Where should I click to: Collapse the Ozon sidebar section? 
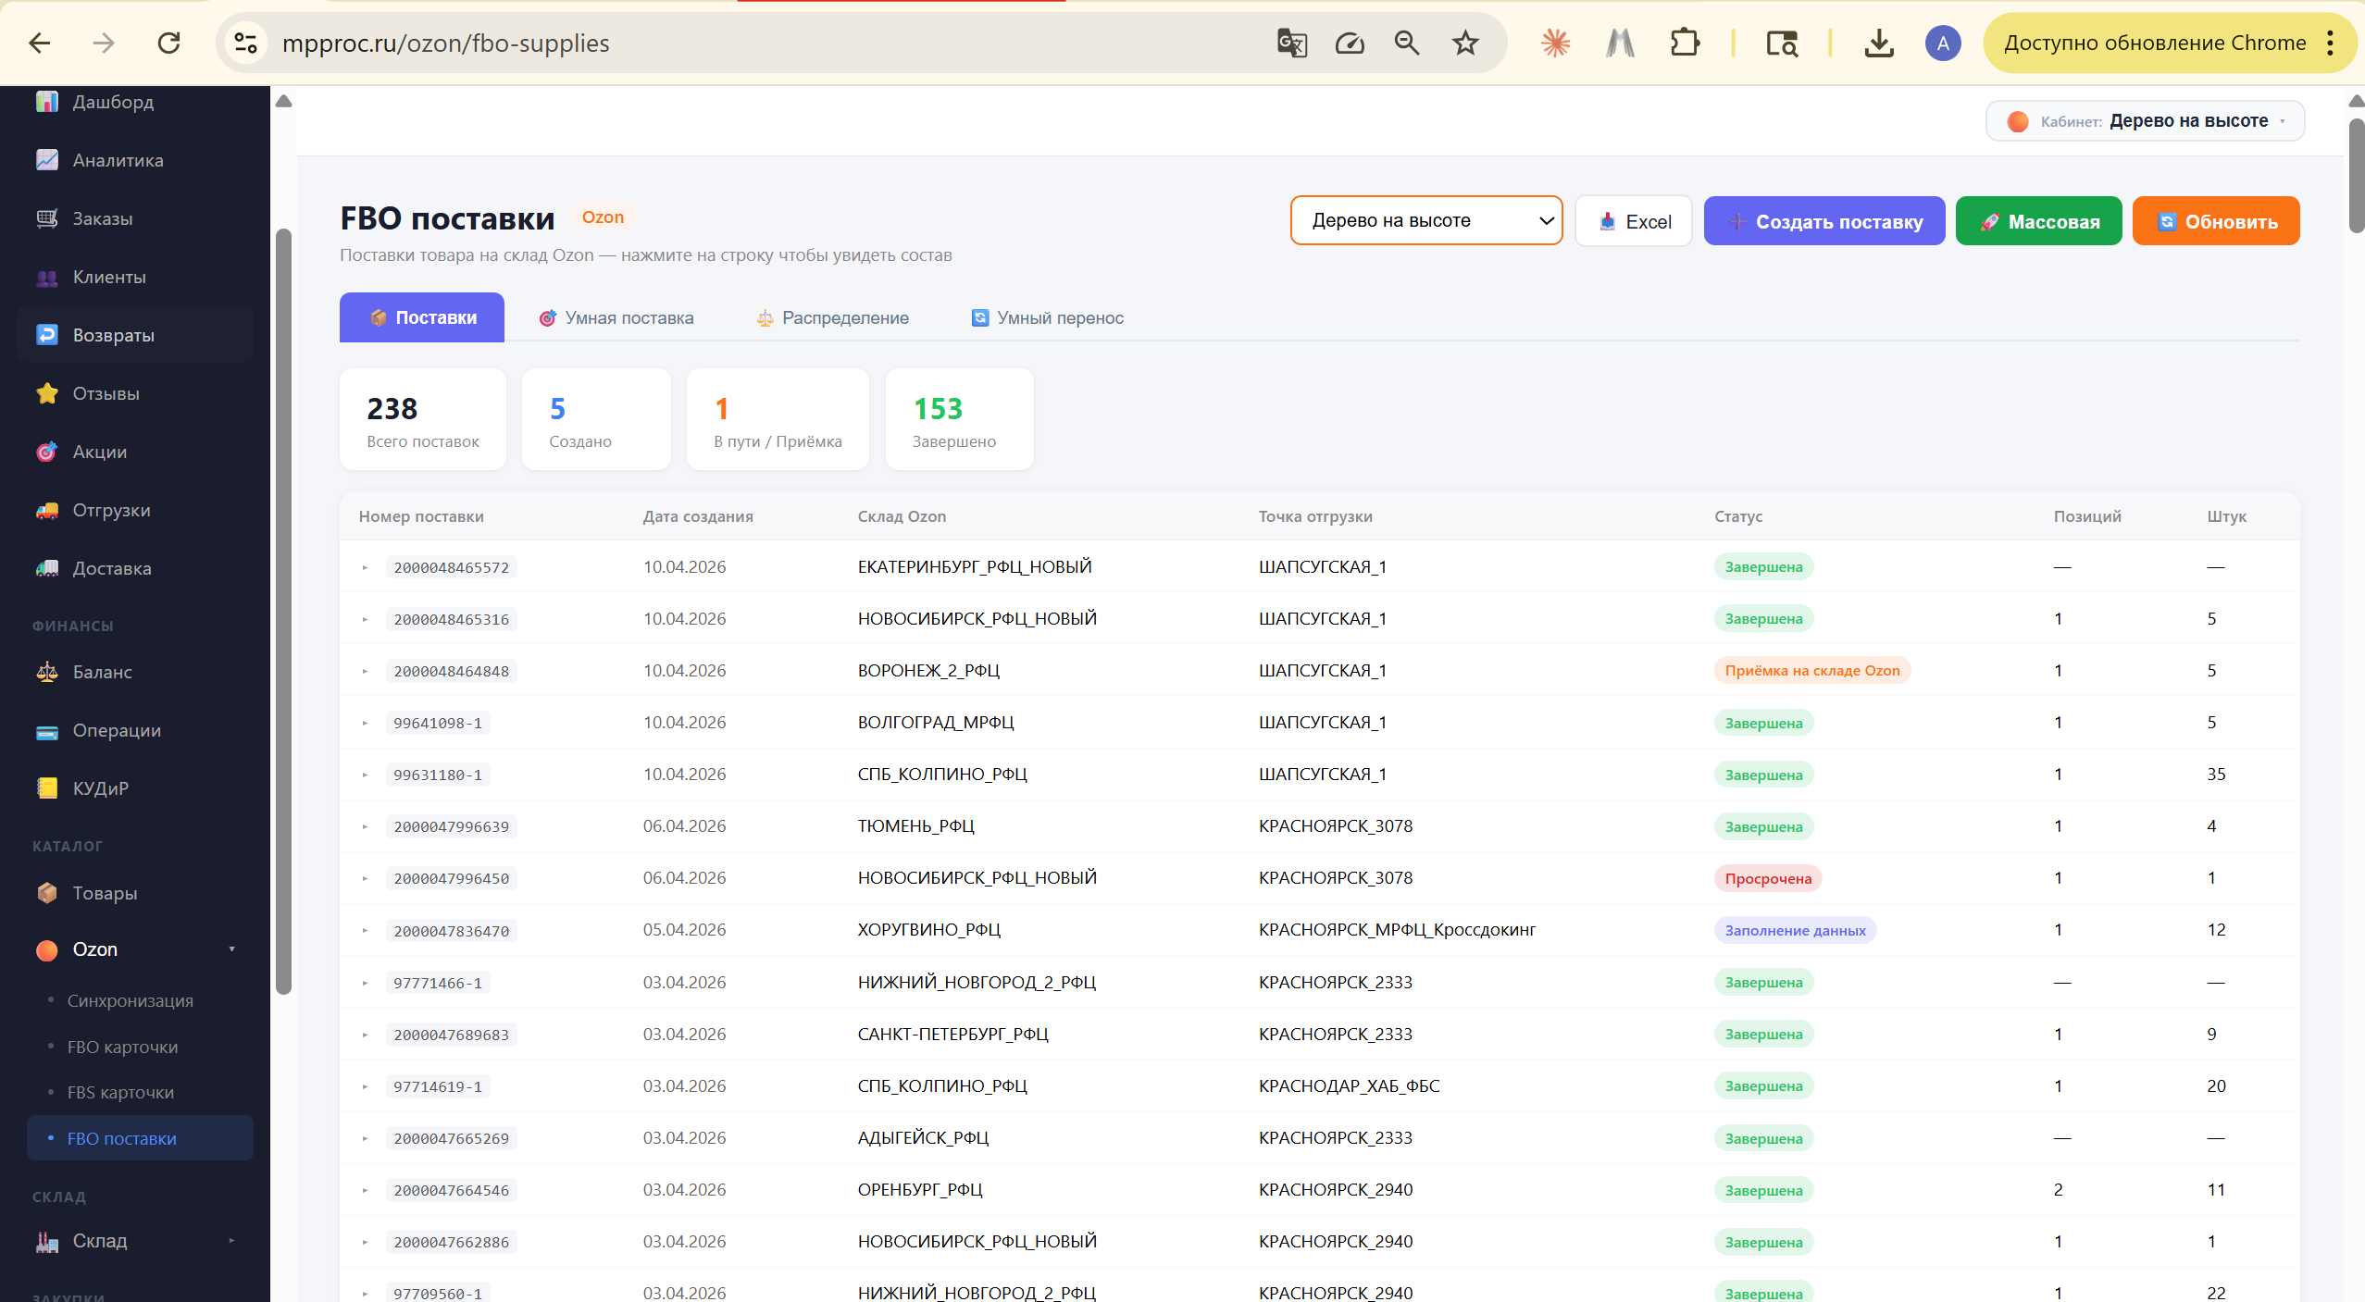pyautogui.click(x=231, y=949)
